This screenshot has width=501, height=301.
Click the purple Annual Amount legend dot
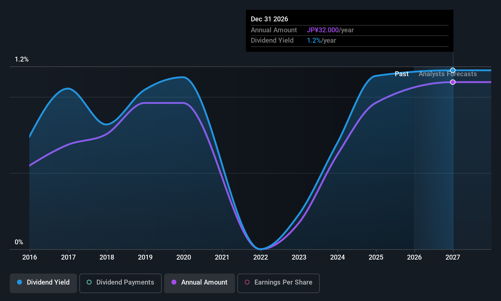[x=174, y=282]
